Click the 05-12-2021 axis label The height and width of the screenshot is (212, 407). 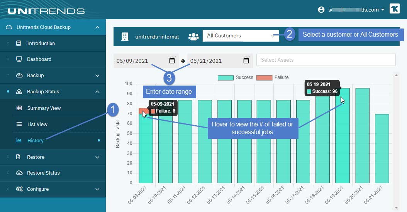(x=196, y=195)
